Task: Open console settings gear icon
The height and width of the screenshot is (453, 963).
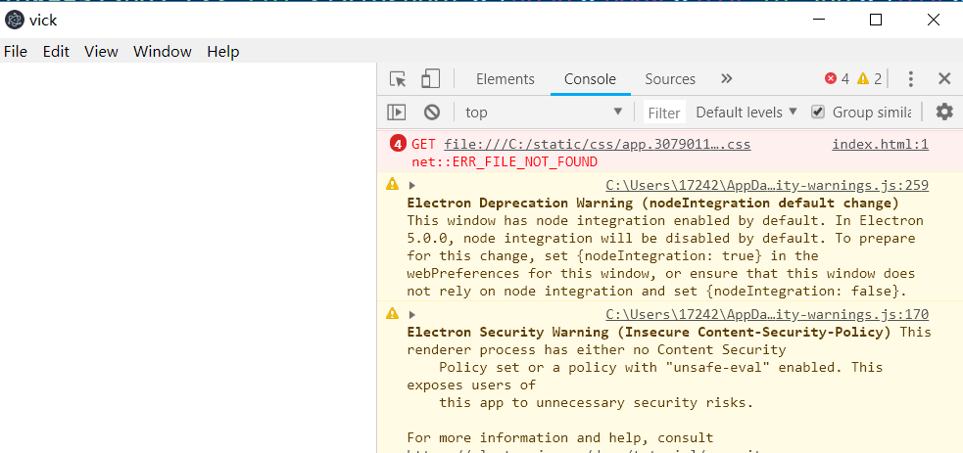Action: coord(944,112)
